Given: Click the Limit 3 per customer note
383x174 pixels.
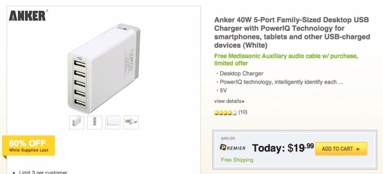Looking at the screenshot, I should click(x=43, y=172).
